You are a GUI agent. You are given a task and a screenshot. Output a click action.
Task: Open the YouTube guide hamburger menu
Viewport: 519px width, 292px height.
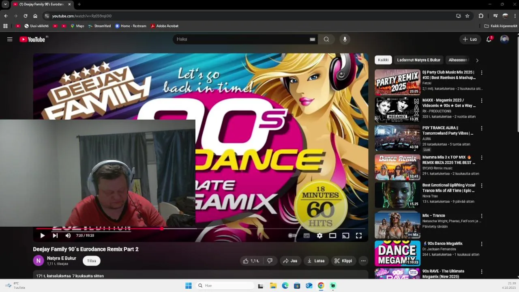[x=10, y=39]
